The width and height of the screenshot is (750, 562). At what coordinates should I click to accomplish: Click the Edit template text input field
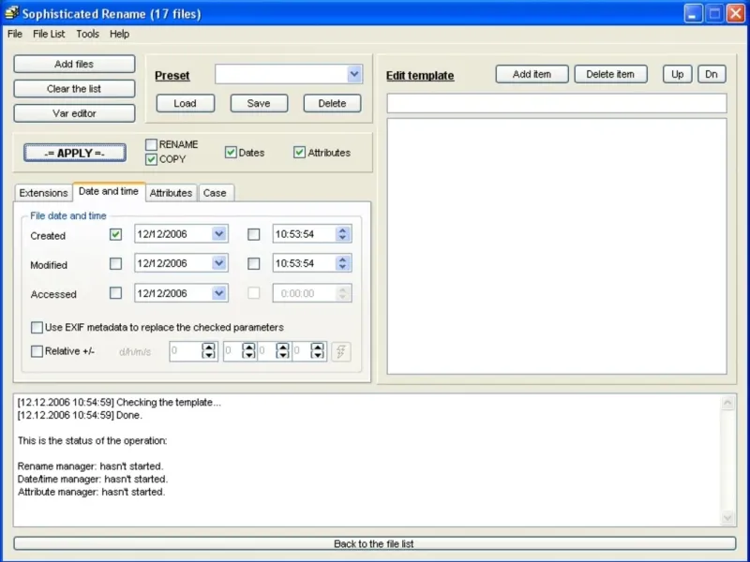pyautogui.click(x=556, y=103)
